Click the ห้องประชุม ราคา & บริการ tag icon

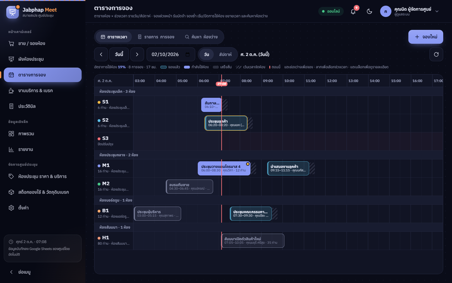point(11,176)
